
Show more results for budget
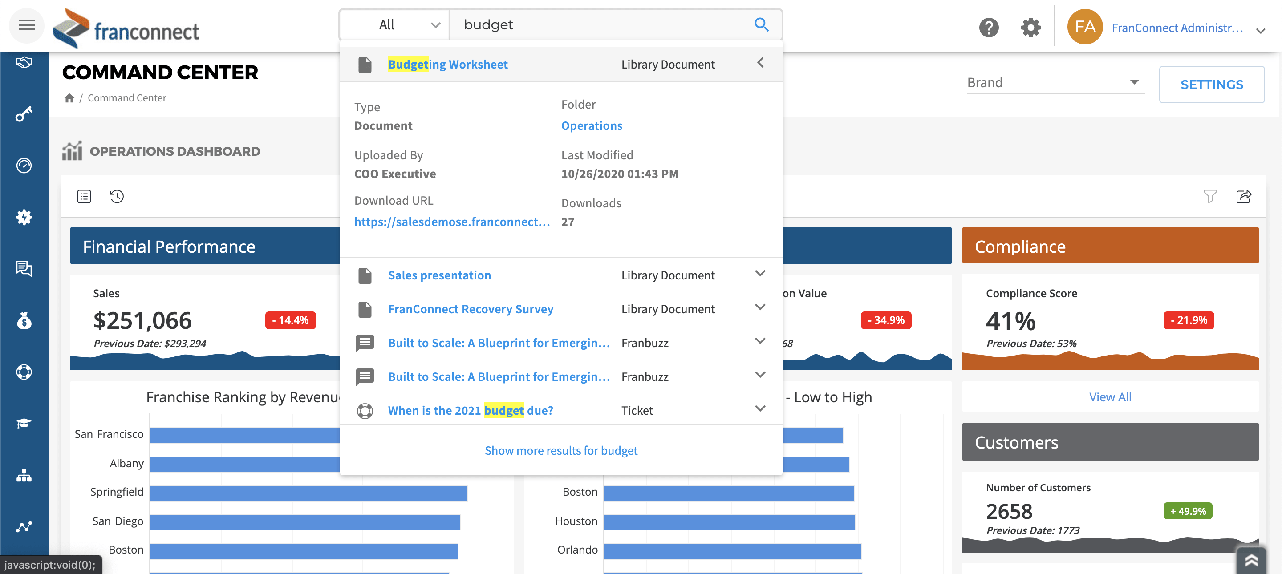click(x=561, y=450)
